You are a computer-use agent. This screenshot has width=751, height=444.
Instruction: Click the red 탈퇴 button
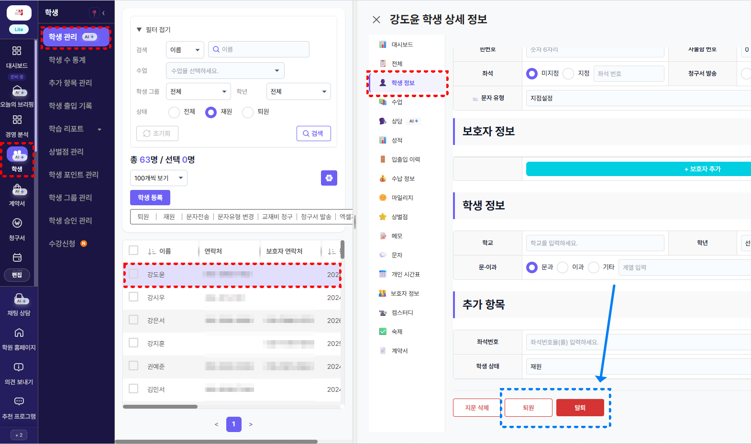(x=580, y=408)
